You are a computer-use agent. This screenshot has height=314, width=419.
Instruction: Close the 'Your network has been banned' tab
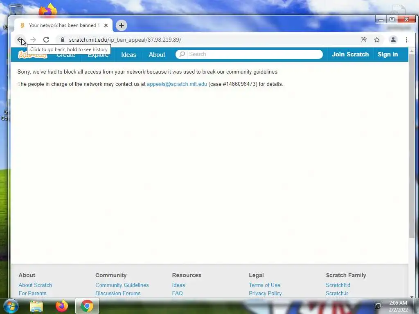pos(106,25)
